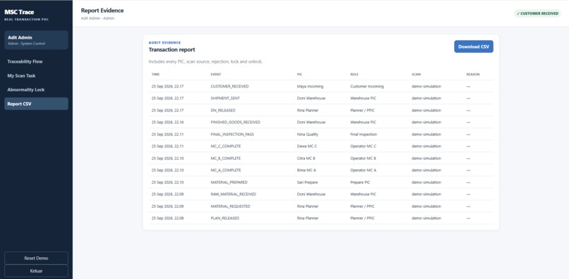Click the Reset Demo button
Screen dimensions: 569x279
click(36, 258)
